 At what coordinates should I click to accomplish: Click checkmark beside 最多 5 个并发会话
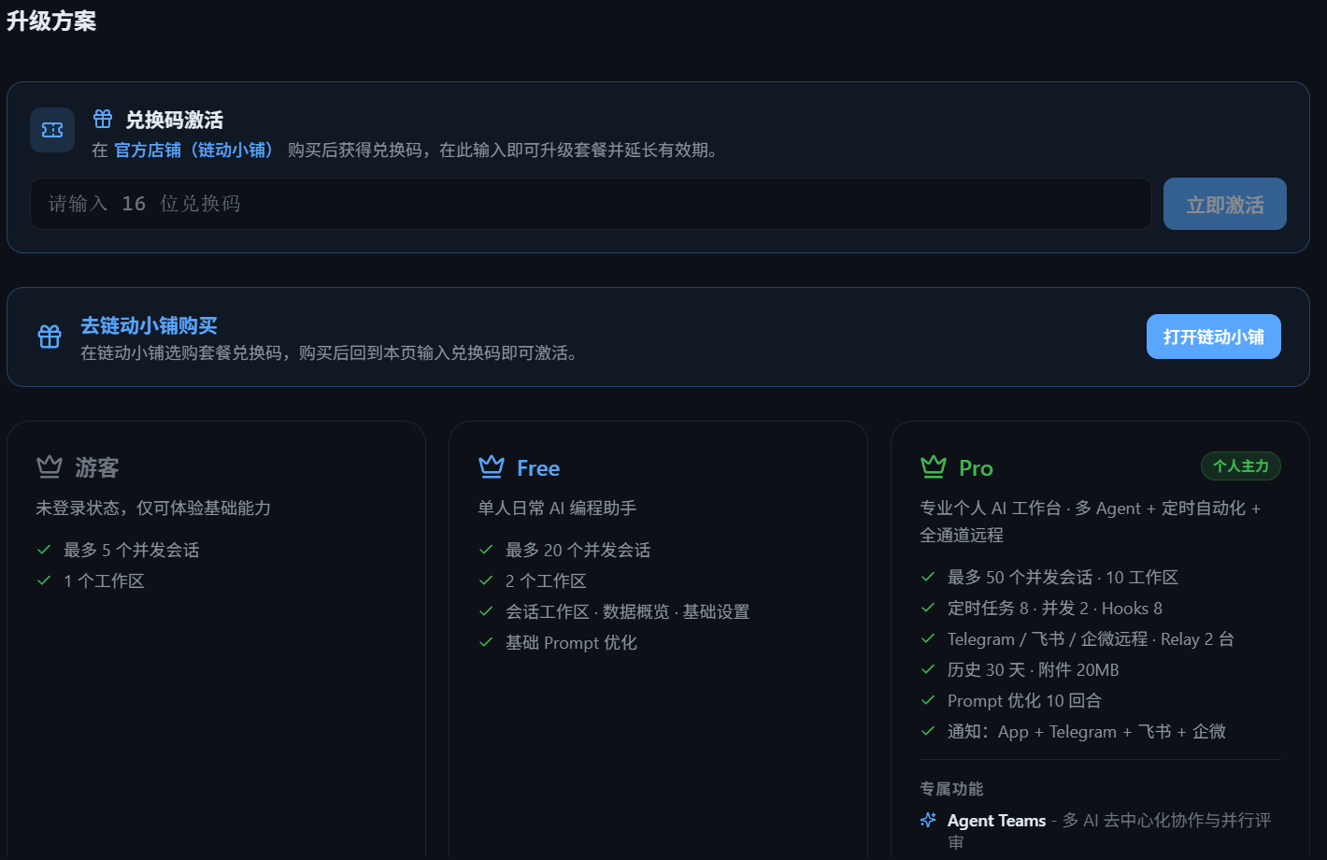pos(44,550)
